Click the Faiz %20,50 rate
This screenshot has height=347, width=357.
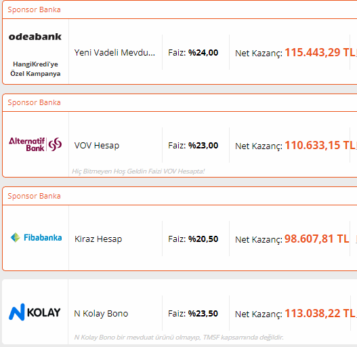click(193, 239)
